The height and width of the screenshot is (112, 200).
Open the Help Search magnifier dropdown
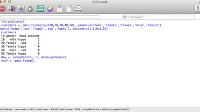coord(125,17)
